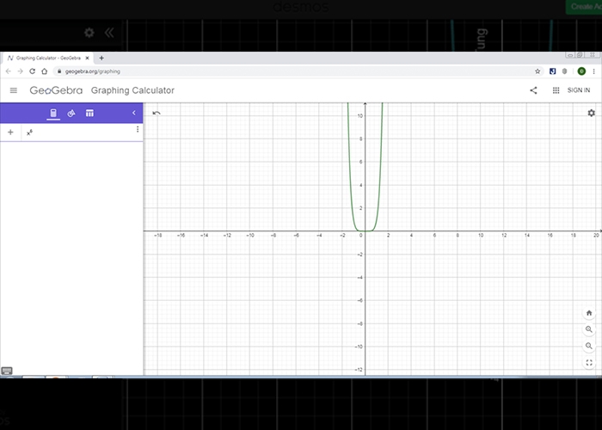Screen dimensions: 602x430
Task: Open the Table of values view tab
Action: pos(89,114)
